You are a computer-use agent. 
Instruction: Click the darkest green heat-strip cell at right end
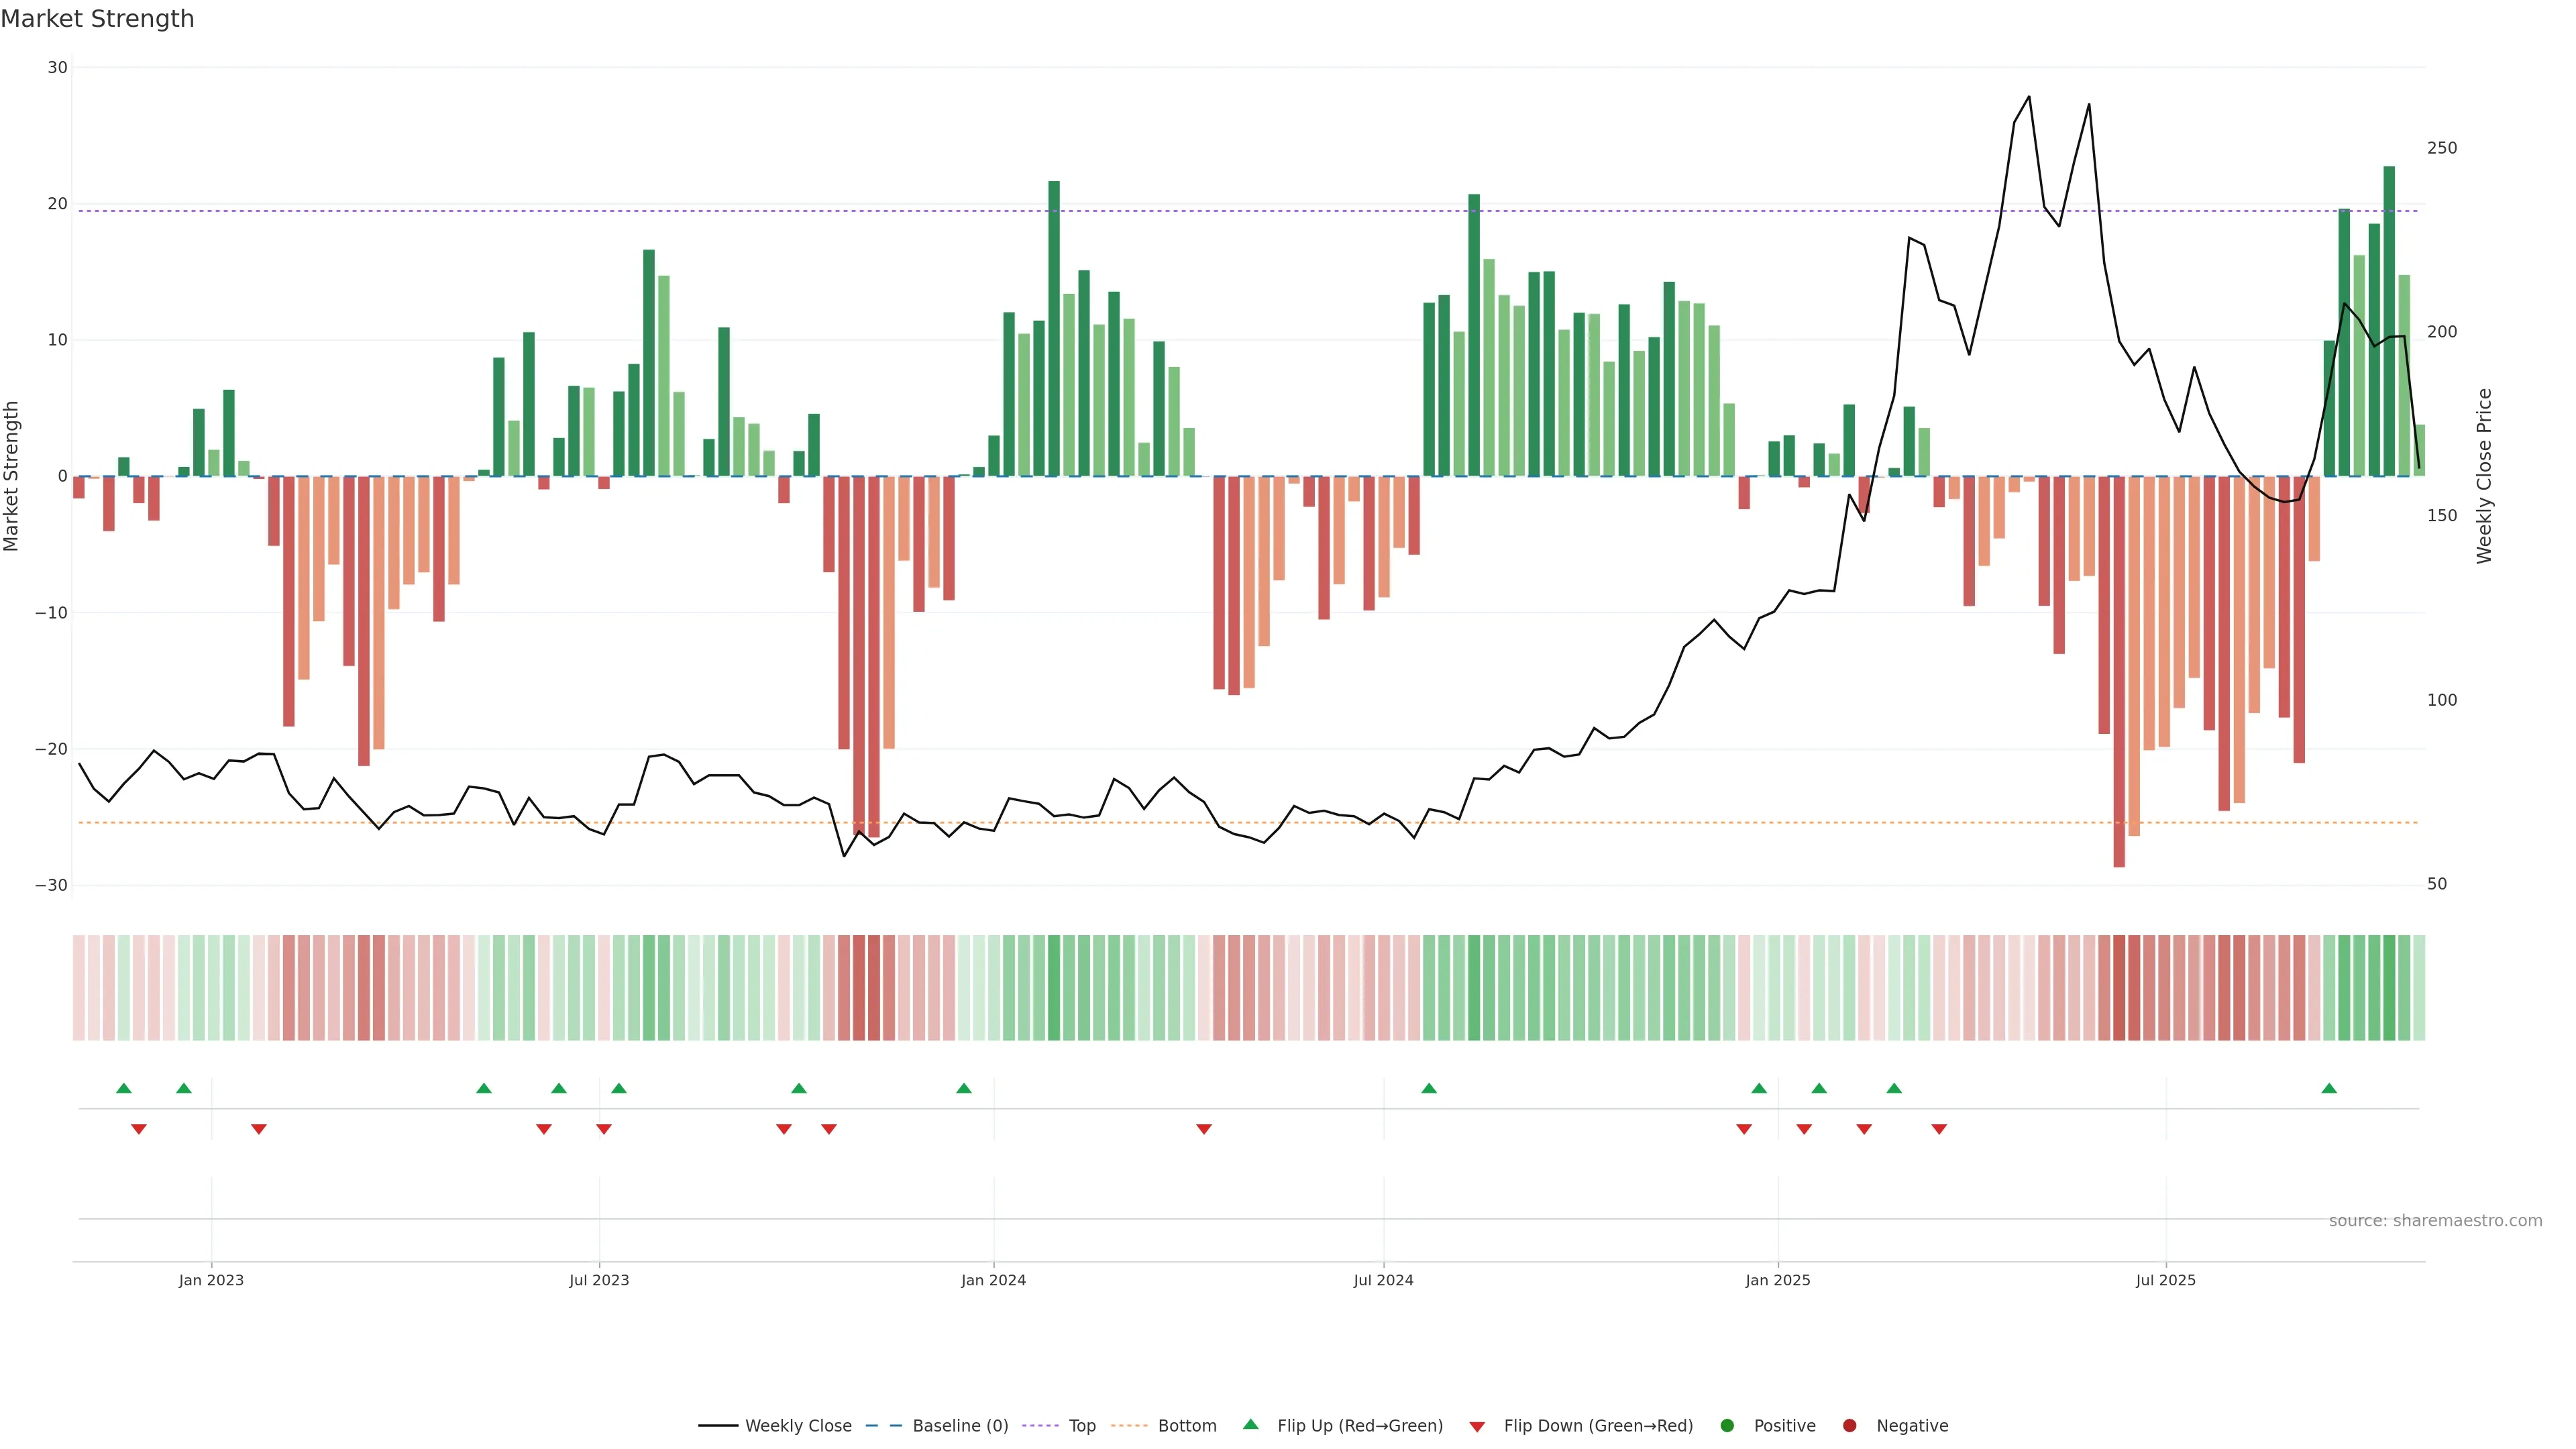(x=2389, y=988)
